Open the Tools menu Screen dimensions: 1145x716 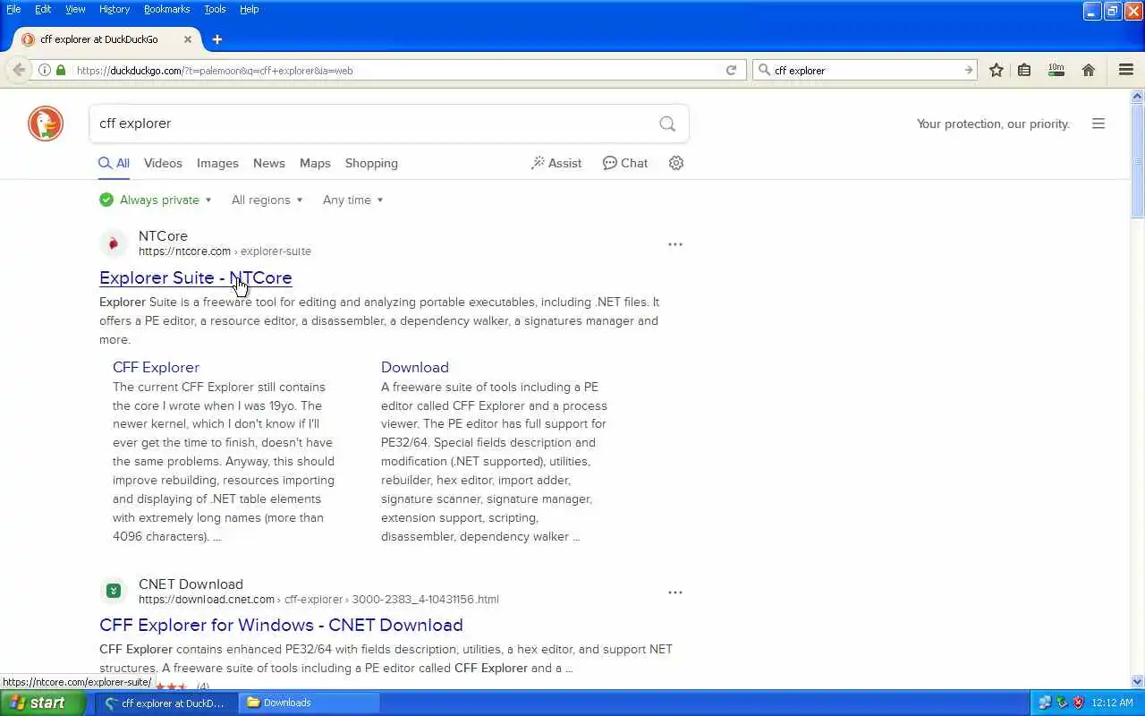[215, 9]
